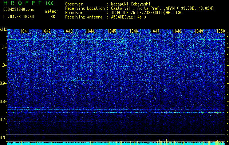Click time marker 1650

221,31
